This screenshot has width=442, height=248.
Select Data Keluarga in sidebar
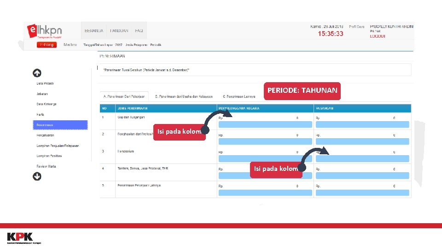(x=47, y=104)
